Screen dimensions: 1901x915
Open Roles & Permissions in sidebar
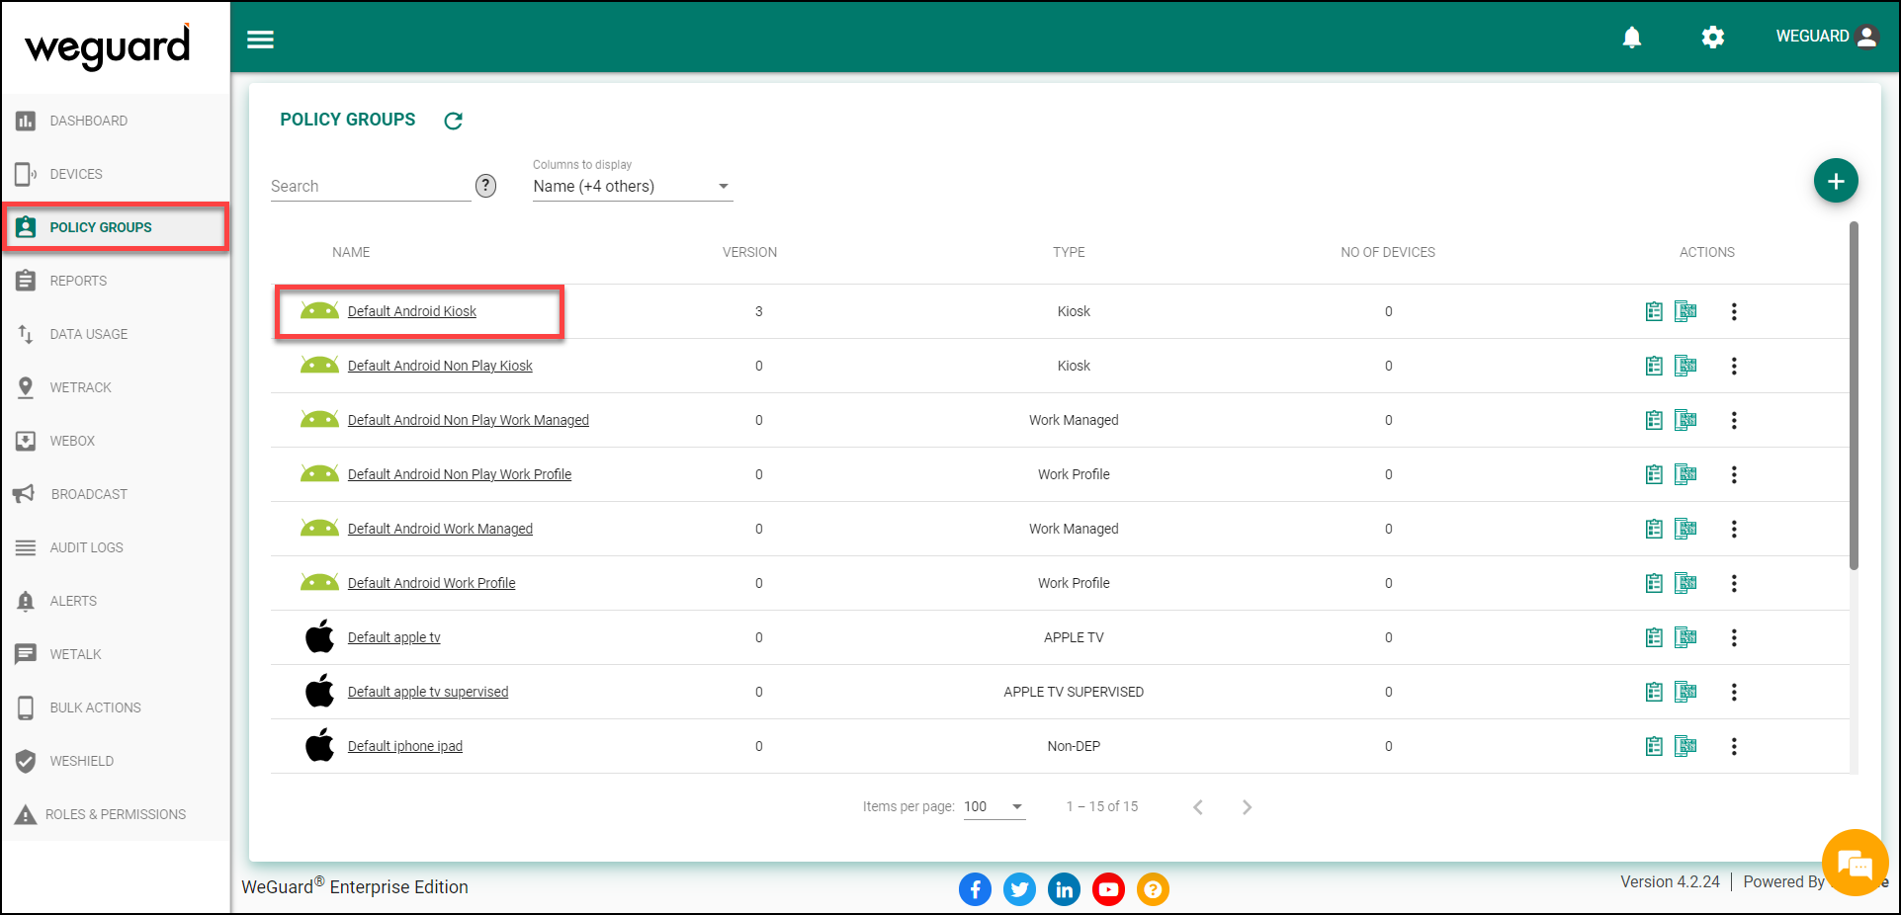click(116, 814)
